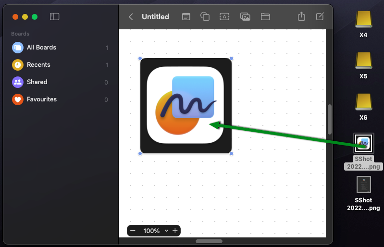This screenshot has height=247, width=384.
Task: Toggle the sidebar visibility icon
Action: [54, 17]
